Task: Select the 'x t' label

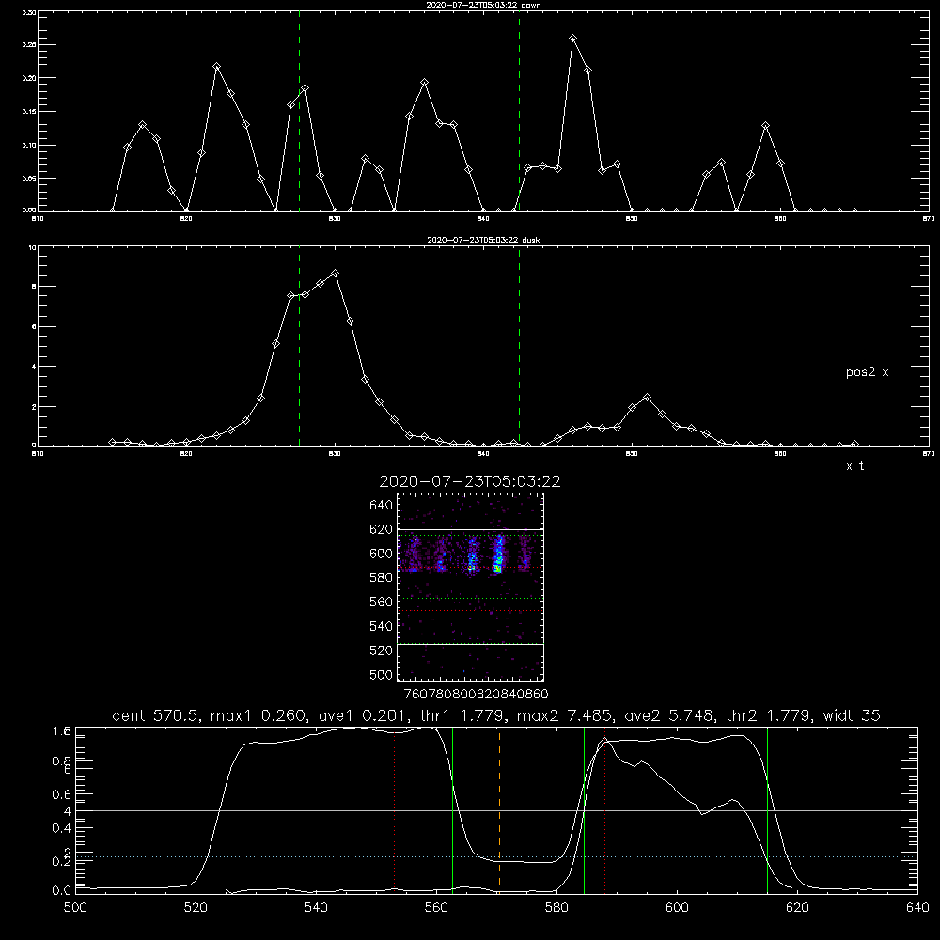Action: [854, 466]
